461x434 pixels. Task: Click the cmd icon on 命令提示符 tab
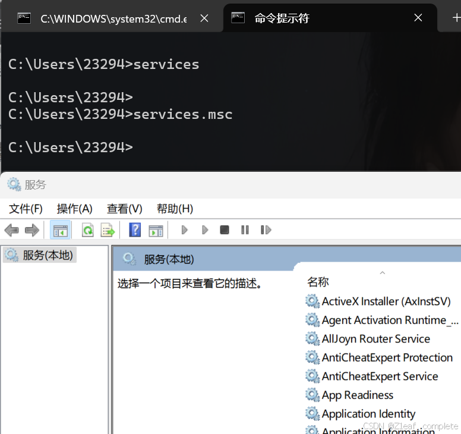[238, 18]
